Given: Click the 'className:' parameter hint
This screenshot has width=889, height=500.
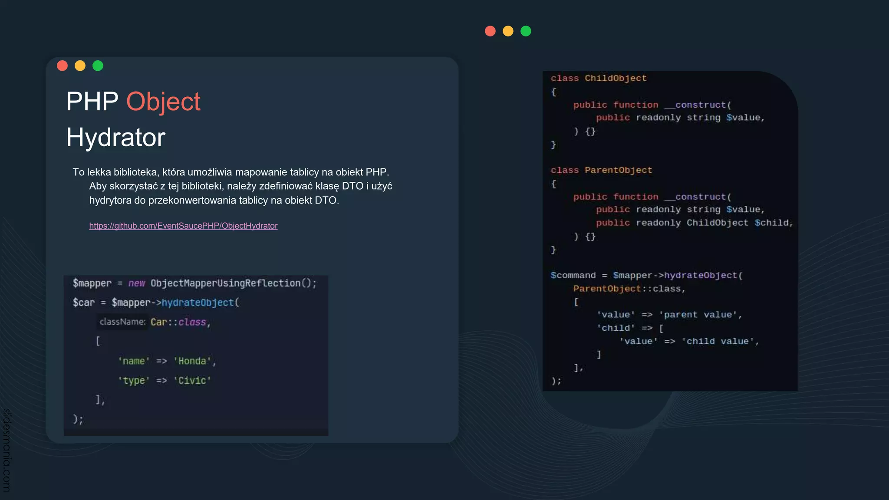Looking at the screenshot, I should pos(122,322).
